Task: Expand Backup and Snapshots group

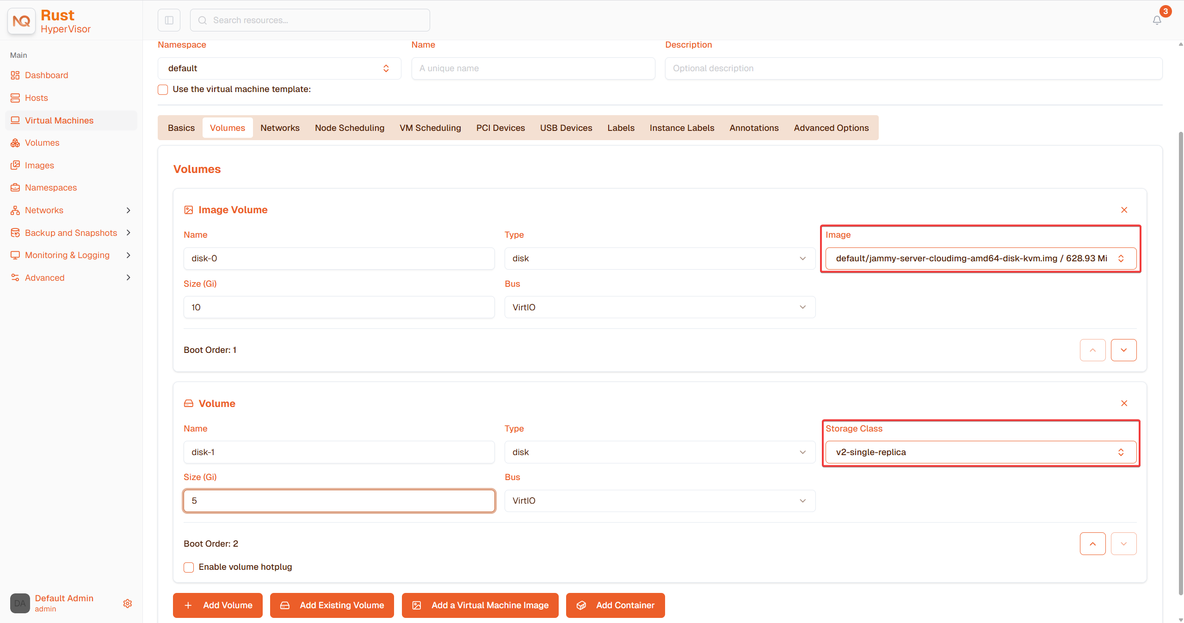Action: 71,233
